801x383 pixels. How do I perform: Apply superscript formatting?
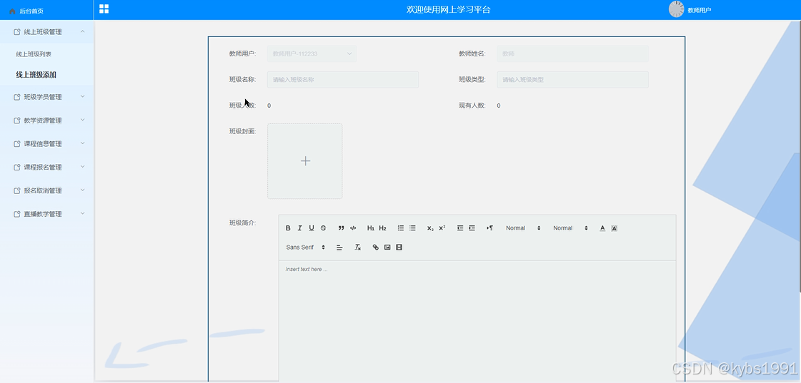(x=442, y=228)
